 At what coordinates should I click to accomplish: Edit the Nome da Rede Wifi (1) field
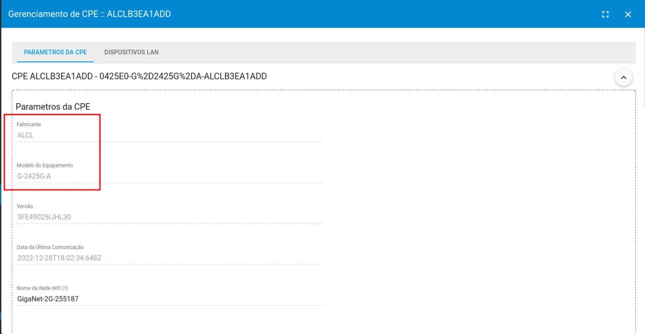(x=170, y=299)
